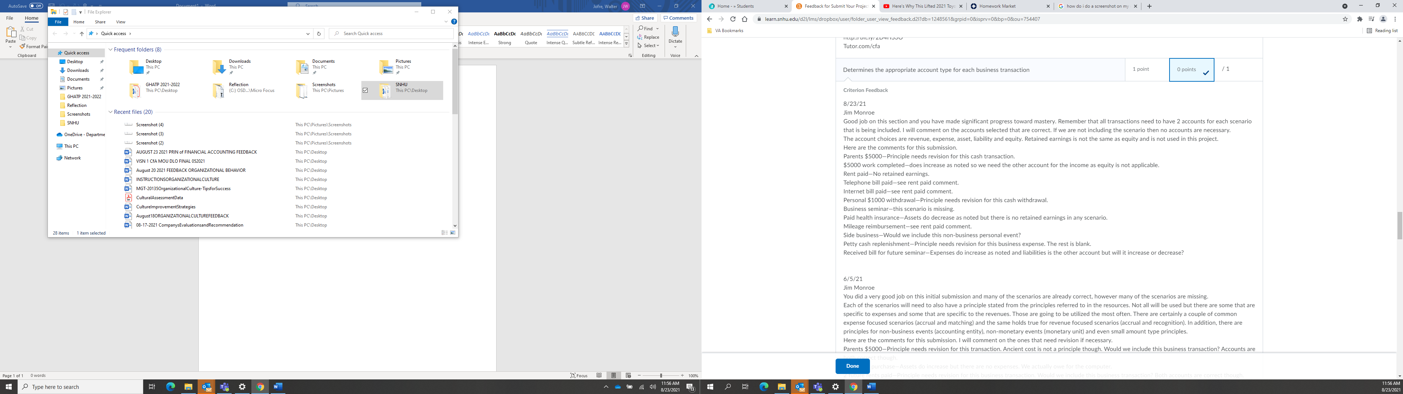Open File Explorer's blue Help icon
Screen dimensions: 1403x394
pos(454,22)
